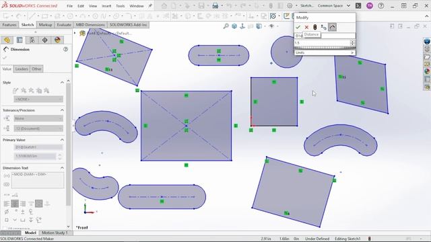Open the .12 (Document) precision dropdown

tap(38, 128)
